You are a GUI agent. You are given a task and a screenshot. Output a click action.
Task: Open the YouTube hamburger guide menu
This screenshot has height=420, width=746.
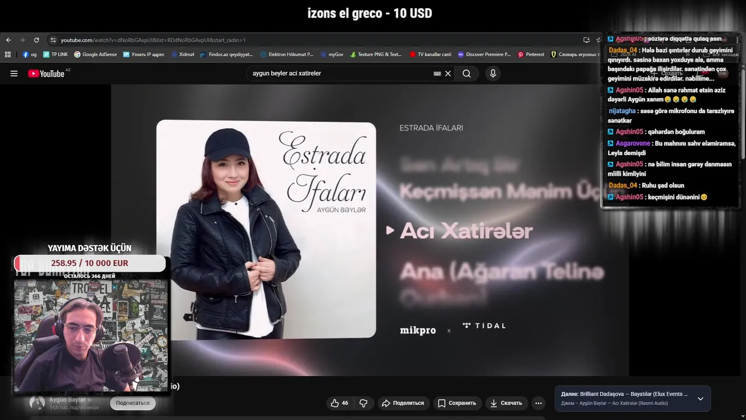tap(14, 73)
